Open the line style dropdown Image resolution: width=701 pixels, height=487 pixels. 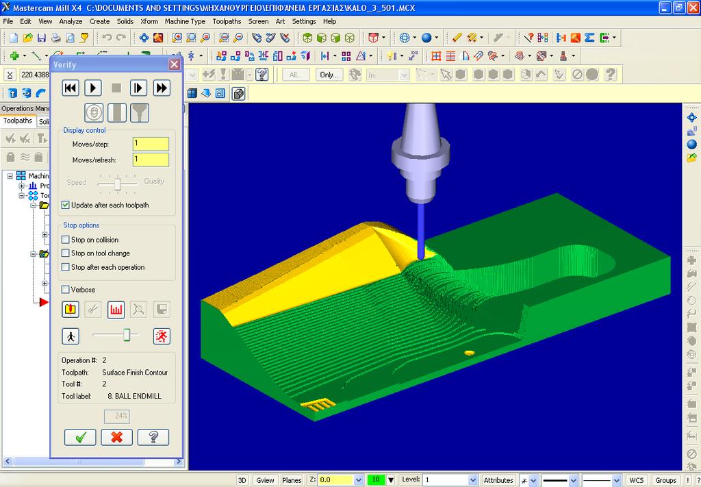[x=574, y=480]
